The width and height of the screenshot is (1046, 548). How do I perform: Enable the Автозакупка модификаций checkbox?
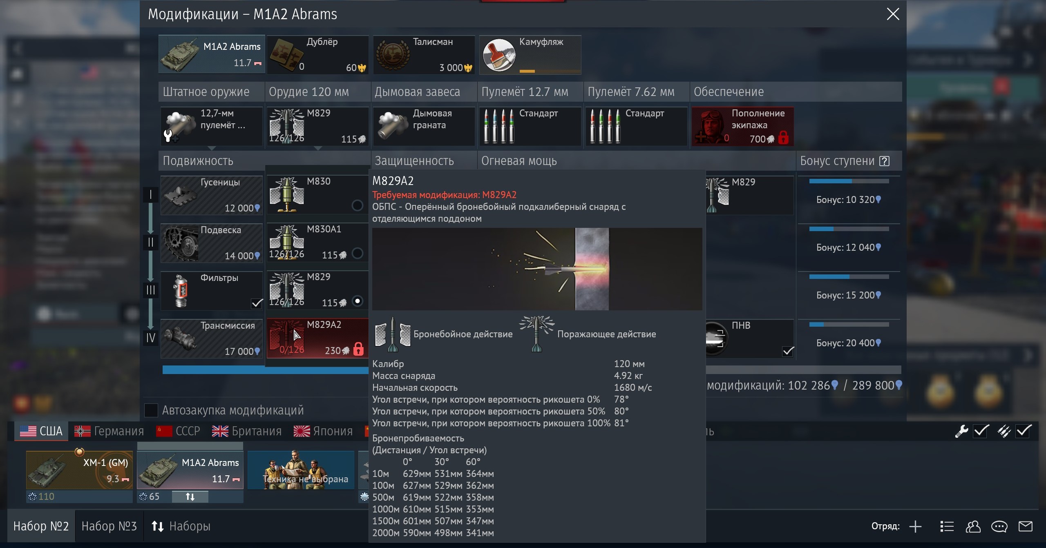151,410
